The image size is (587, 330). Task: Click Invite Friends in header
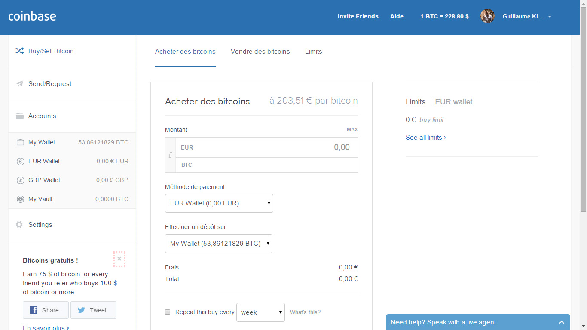pos(358,16)
